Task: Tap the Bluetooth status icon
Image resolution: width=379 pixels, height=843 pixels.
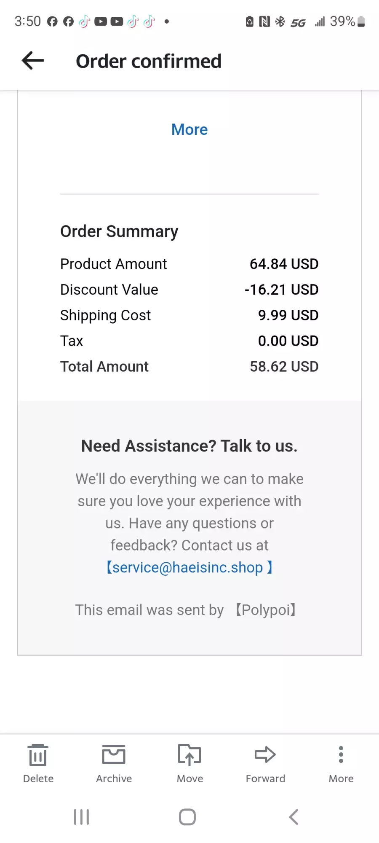Action: click(280, 21)
